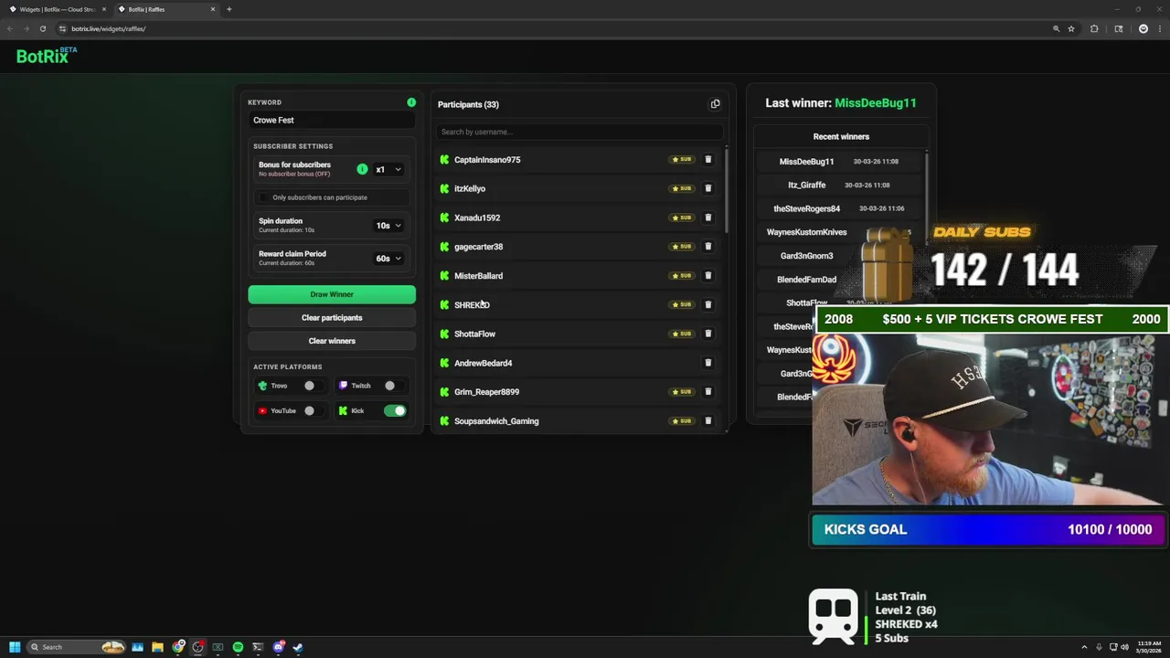Open File Explorer from taskbar
This screenshot has width=1170, height=658.
[157, 647]
